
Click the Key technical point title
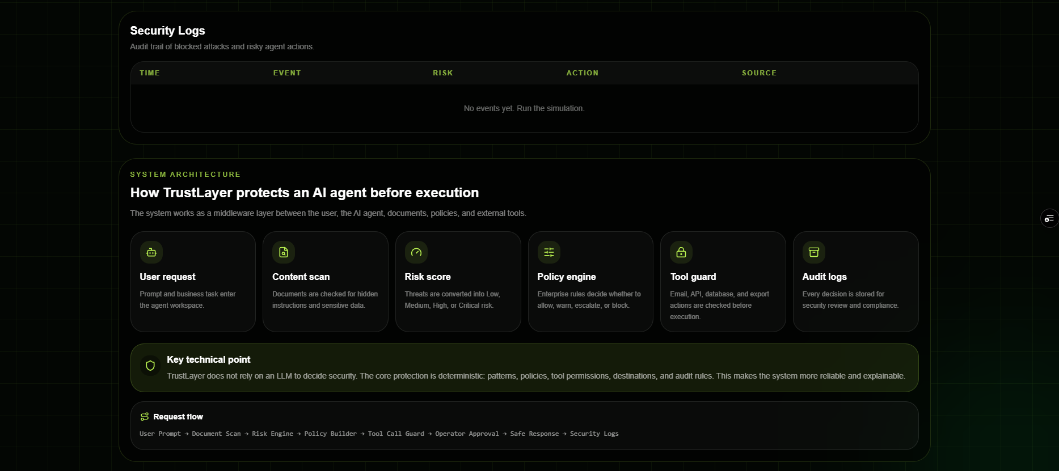click(x=209, y=359)
